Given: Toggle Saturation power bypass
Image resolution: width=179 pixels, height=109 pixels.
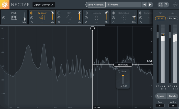Looking at the screenshot, I should click(113, 13).
